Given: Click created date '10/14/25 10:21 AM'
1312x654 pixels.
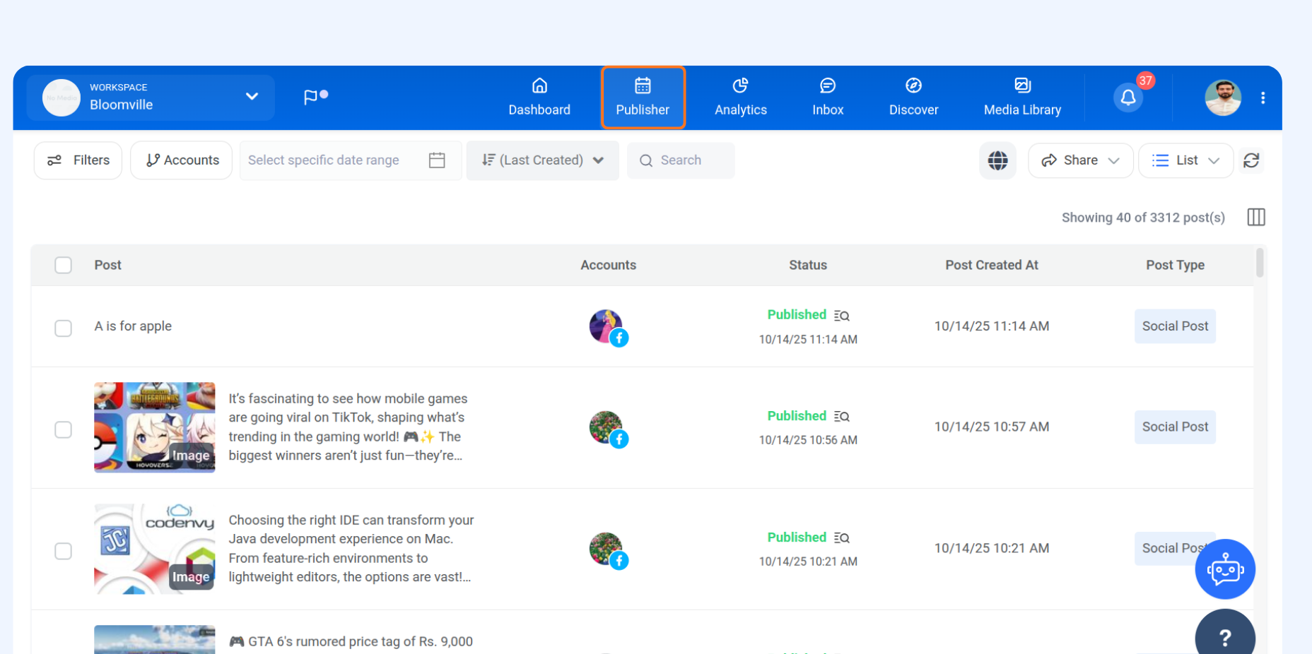Looking at the screenshot, I should (992, 549).
